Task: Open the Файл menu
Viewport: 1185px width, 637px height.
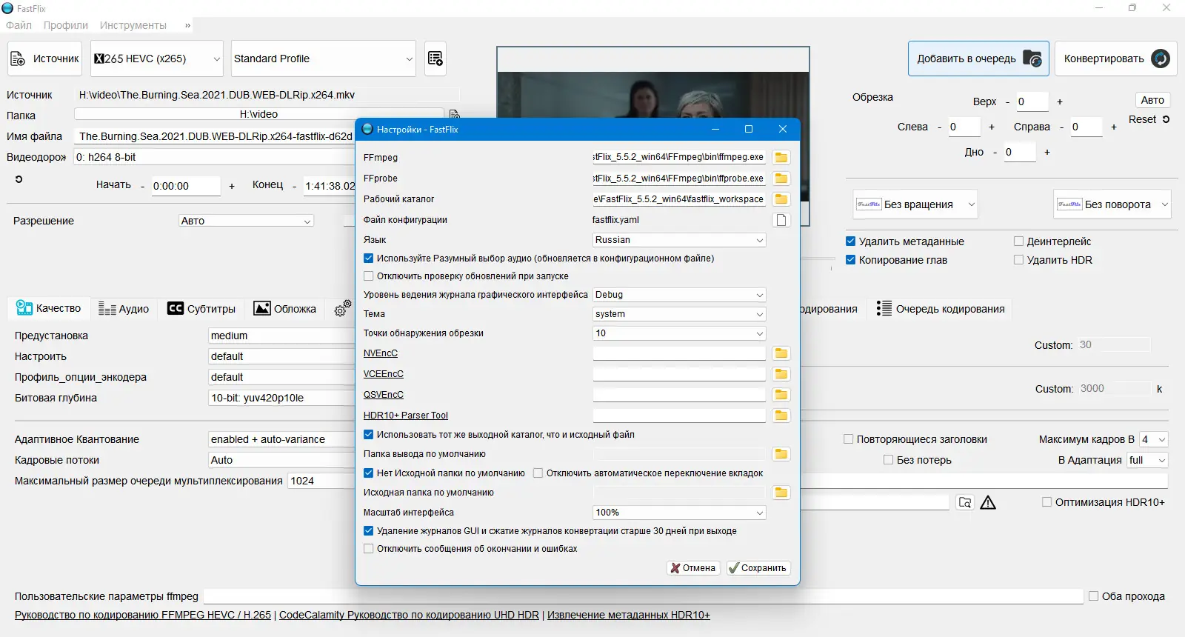Action: [x=19, y=25]
